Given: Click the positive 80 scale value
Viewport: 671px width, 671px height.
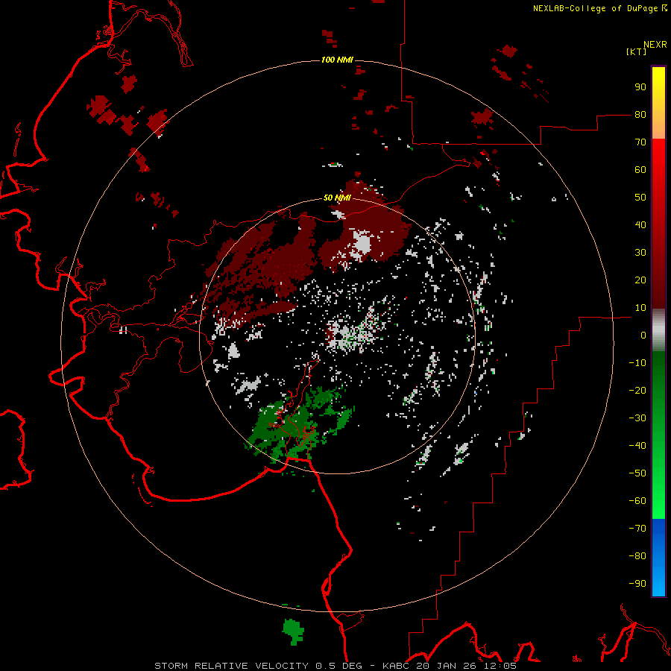Looking at the screenshot, I should click(x=640, y=115).
